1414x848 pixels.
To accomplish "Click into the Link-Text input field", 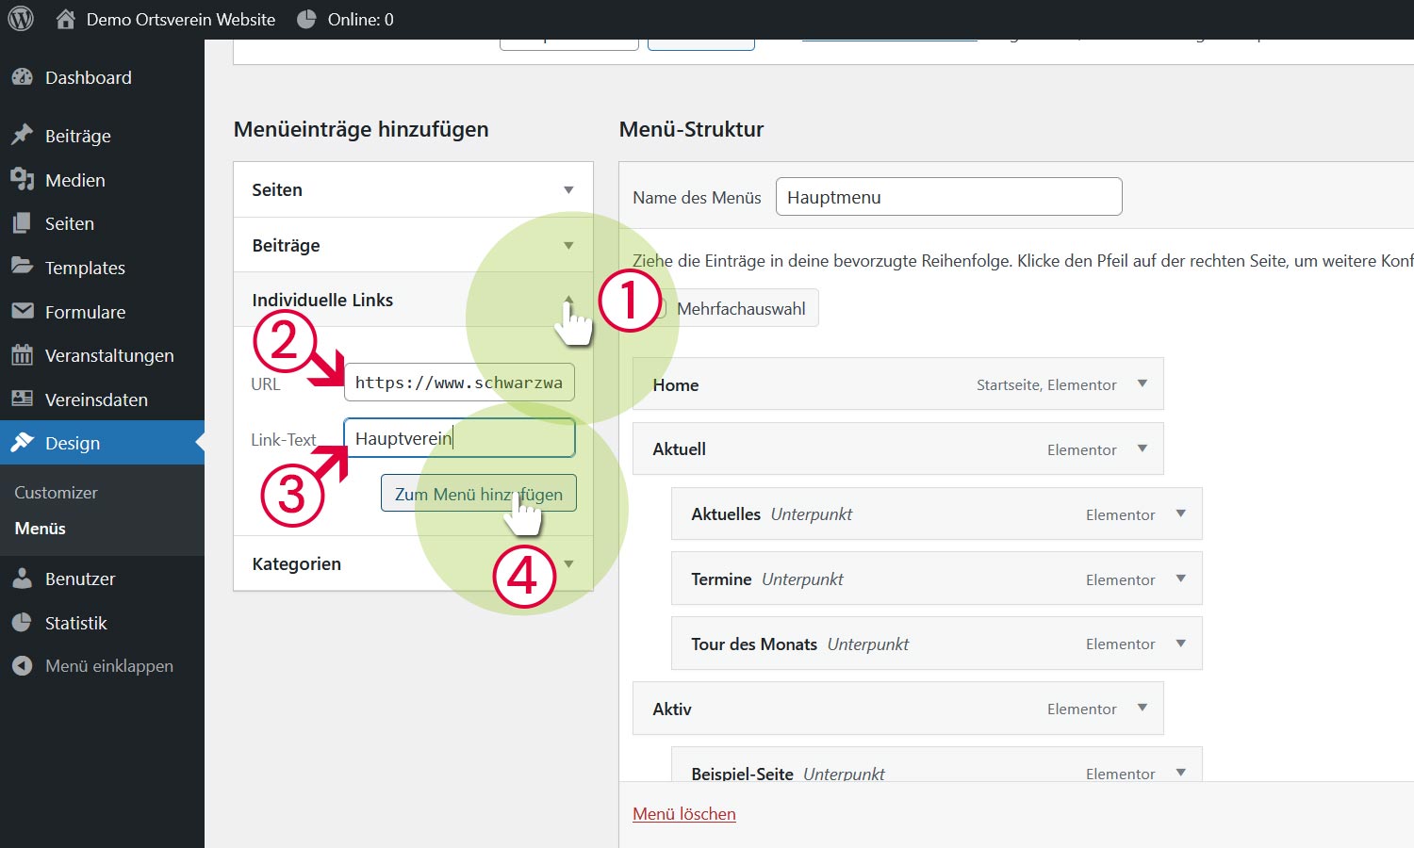I will coord(459,438).
